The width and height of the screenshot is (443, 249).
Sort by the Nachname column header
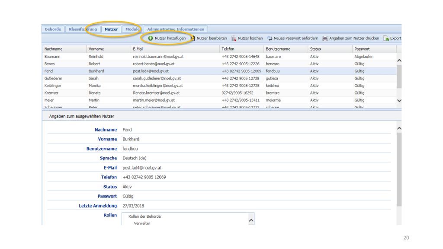64,49
